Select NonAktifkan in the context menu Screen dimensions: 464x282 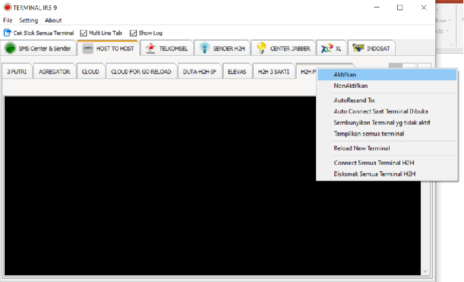tap(351, 86)
